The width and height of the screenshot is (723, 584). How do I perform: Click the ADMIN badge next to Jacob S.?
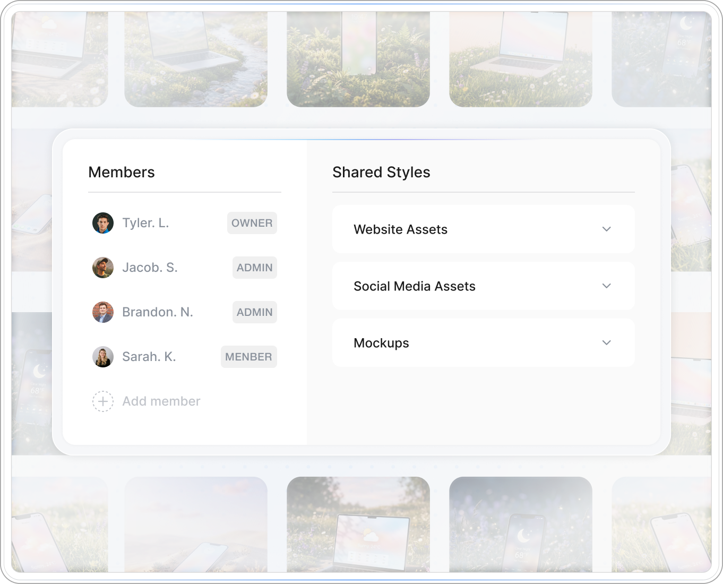(x=254, y=268)
